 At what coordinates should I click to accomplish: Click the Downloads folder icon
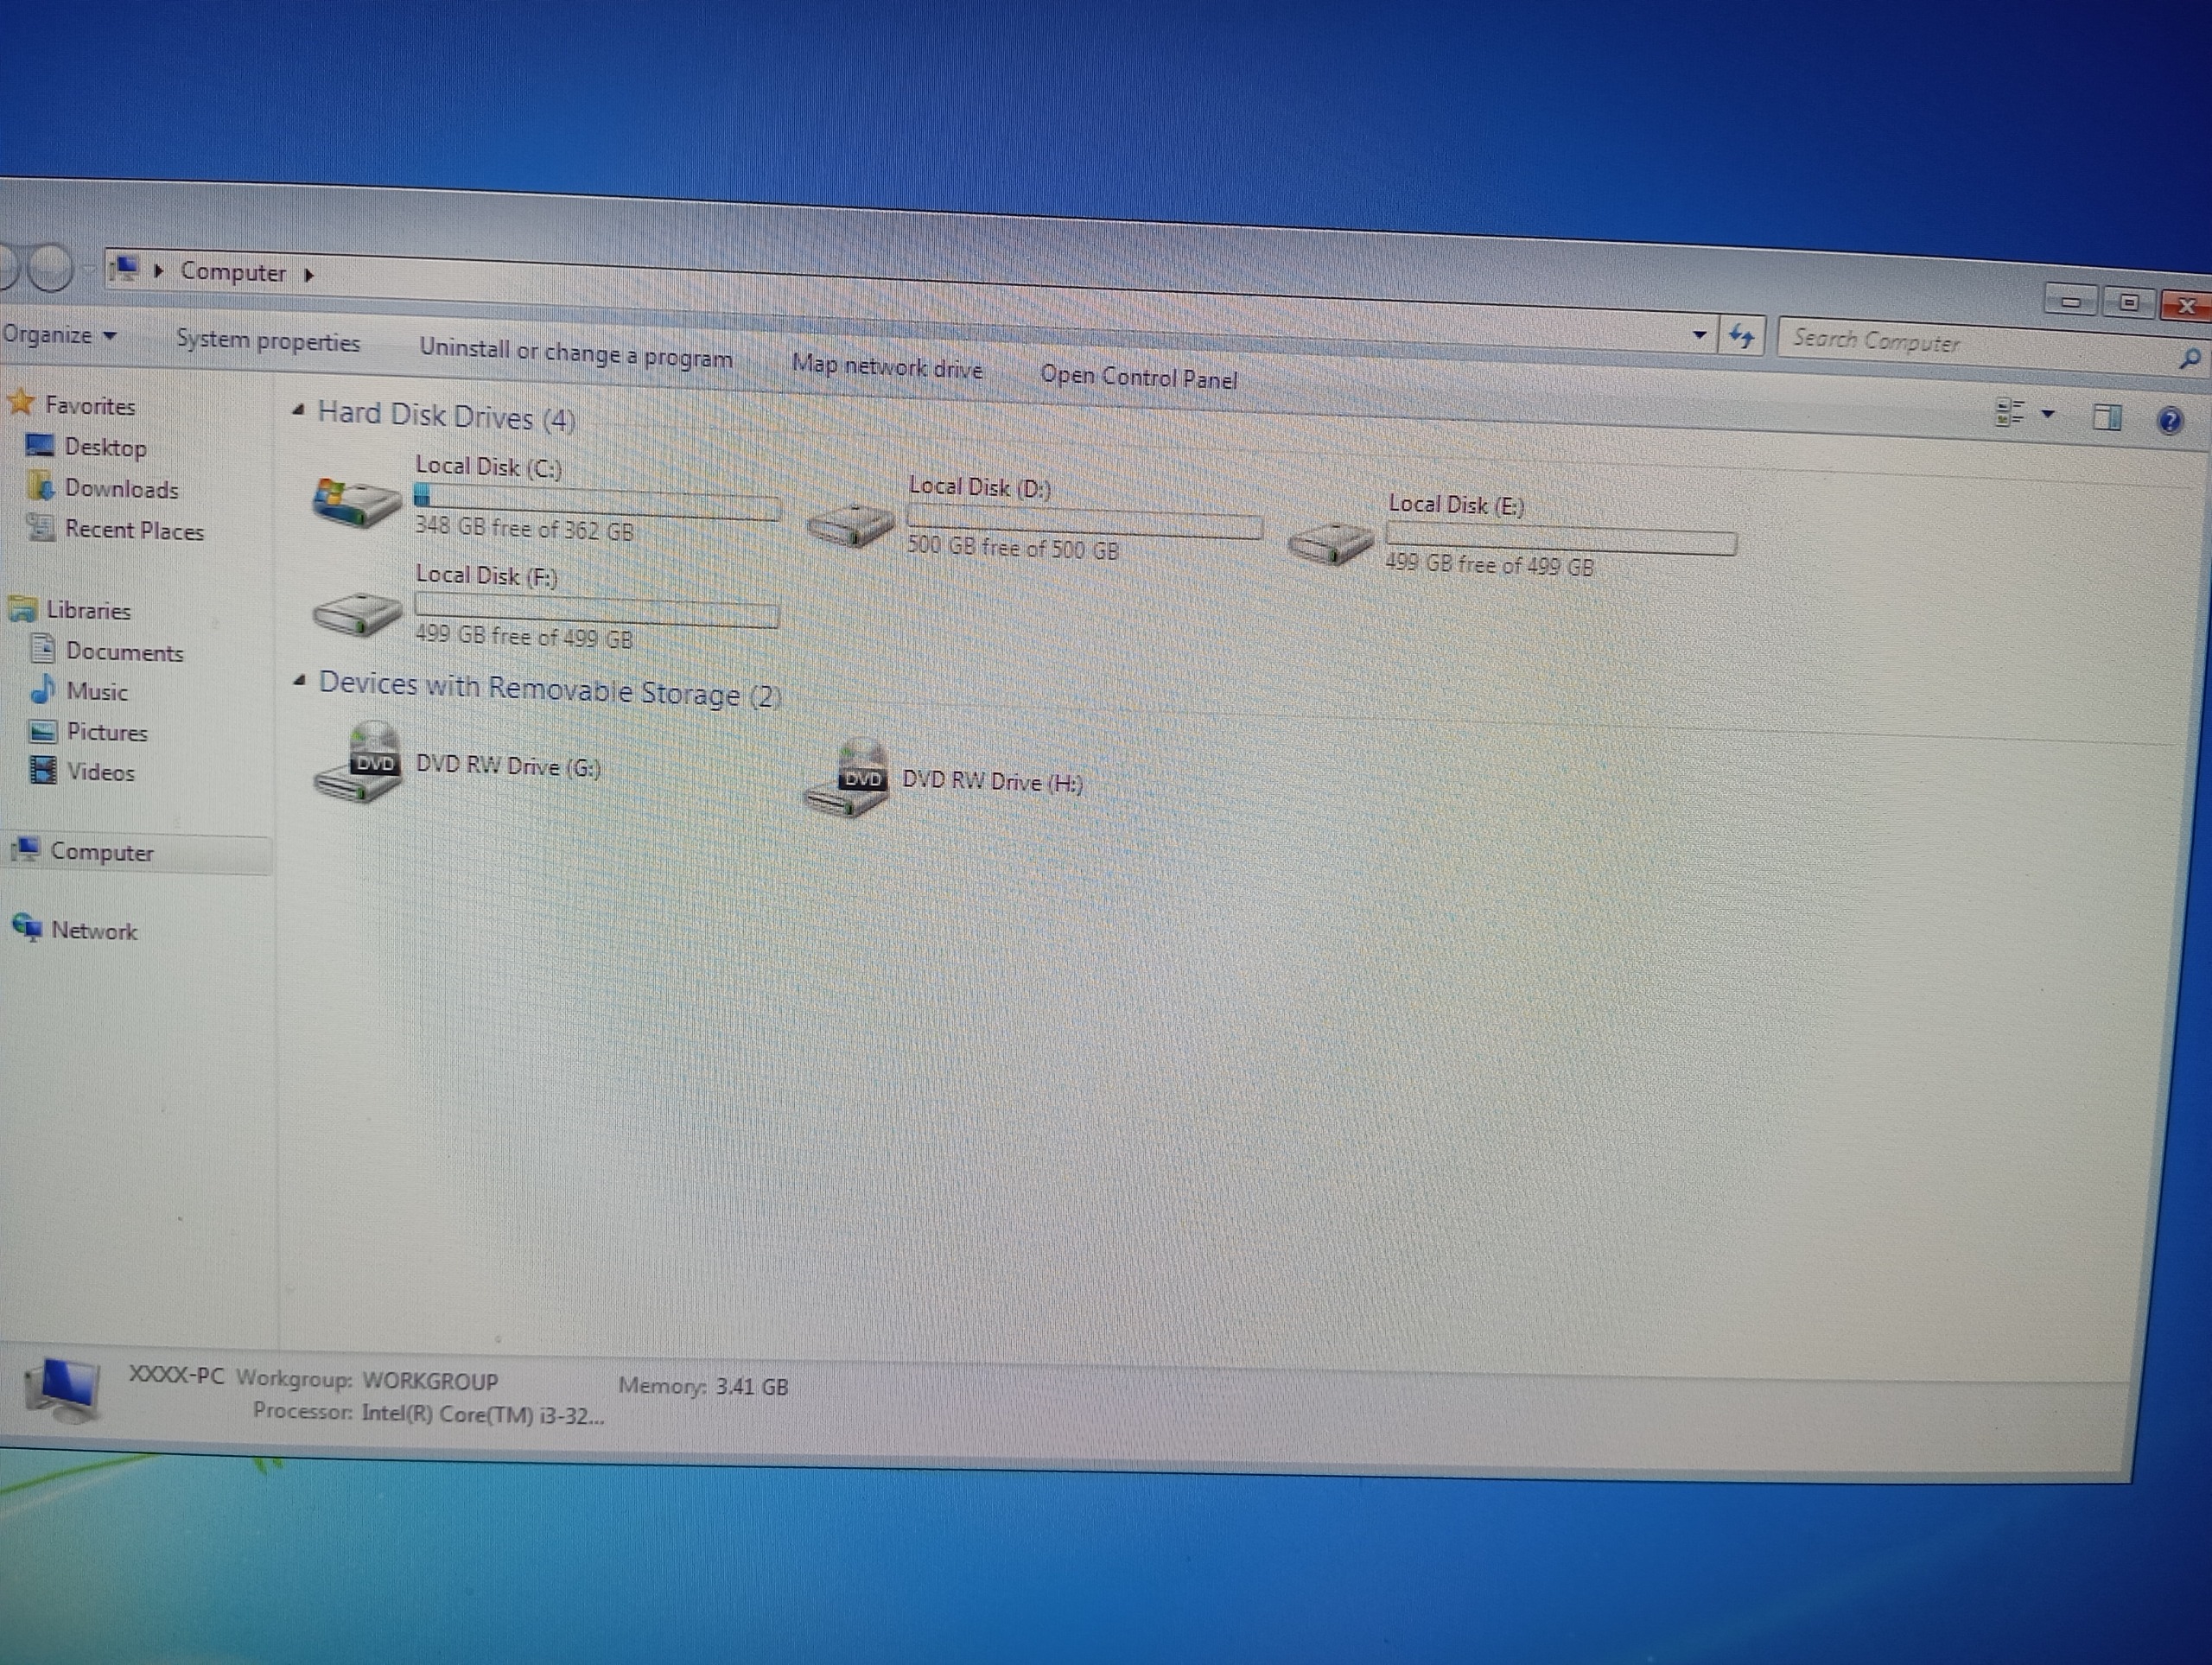[x=42, y=486]
